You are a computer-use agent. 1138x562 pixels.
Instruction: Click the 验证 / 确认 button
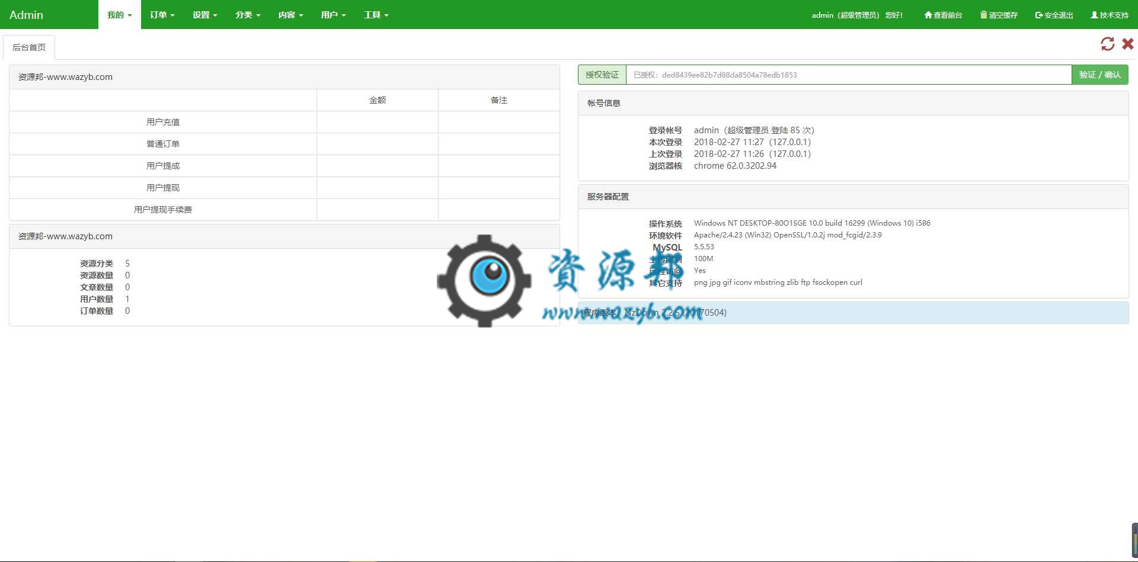1099,75
